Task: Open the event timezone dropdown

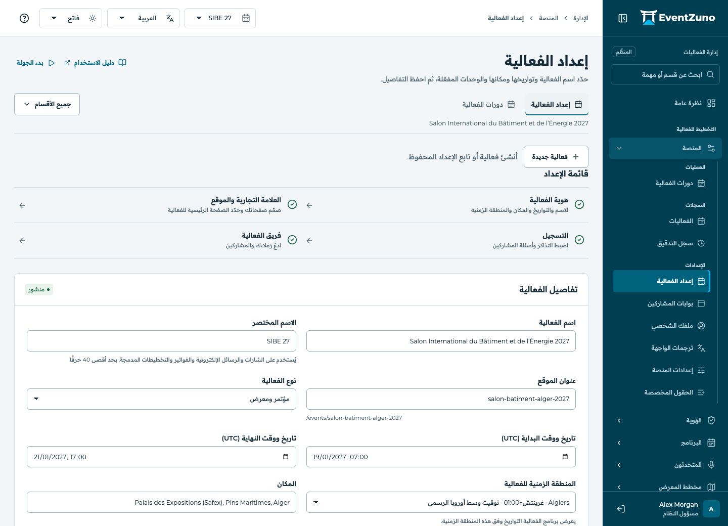Action: pos(441,502)
